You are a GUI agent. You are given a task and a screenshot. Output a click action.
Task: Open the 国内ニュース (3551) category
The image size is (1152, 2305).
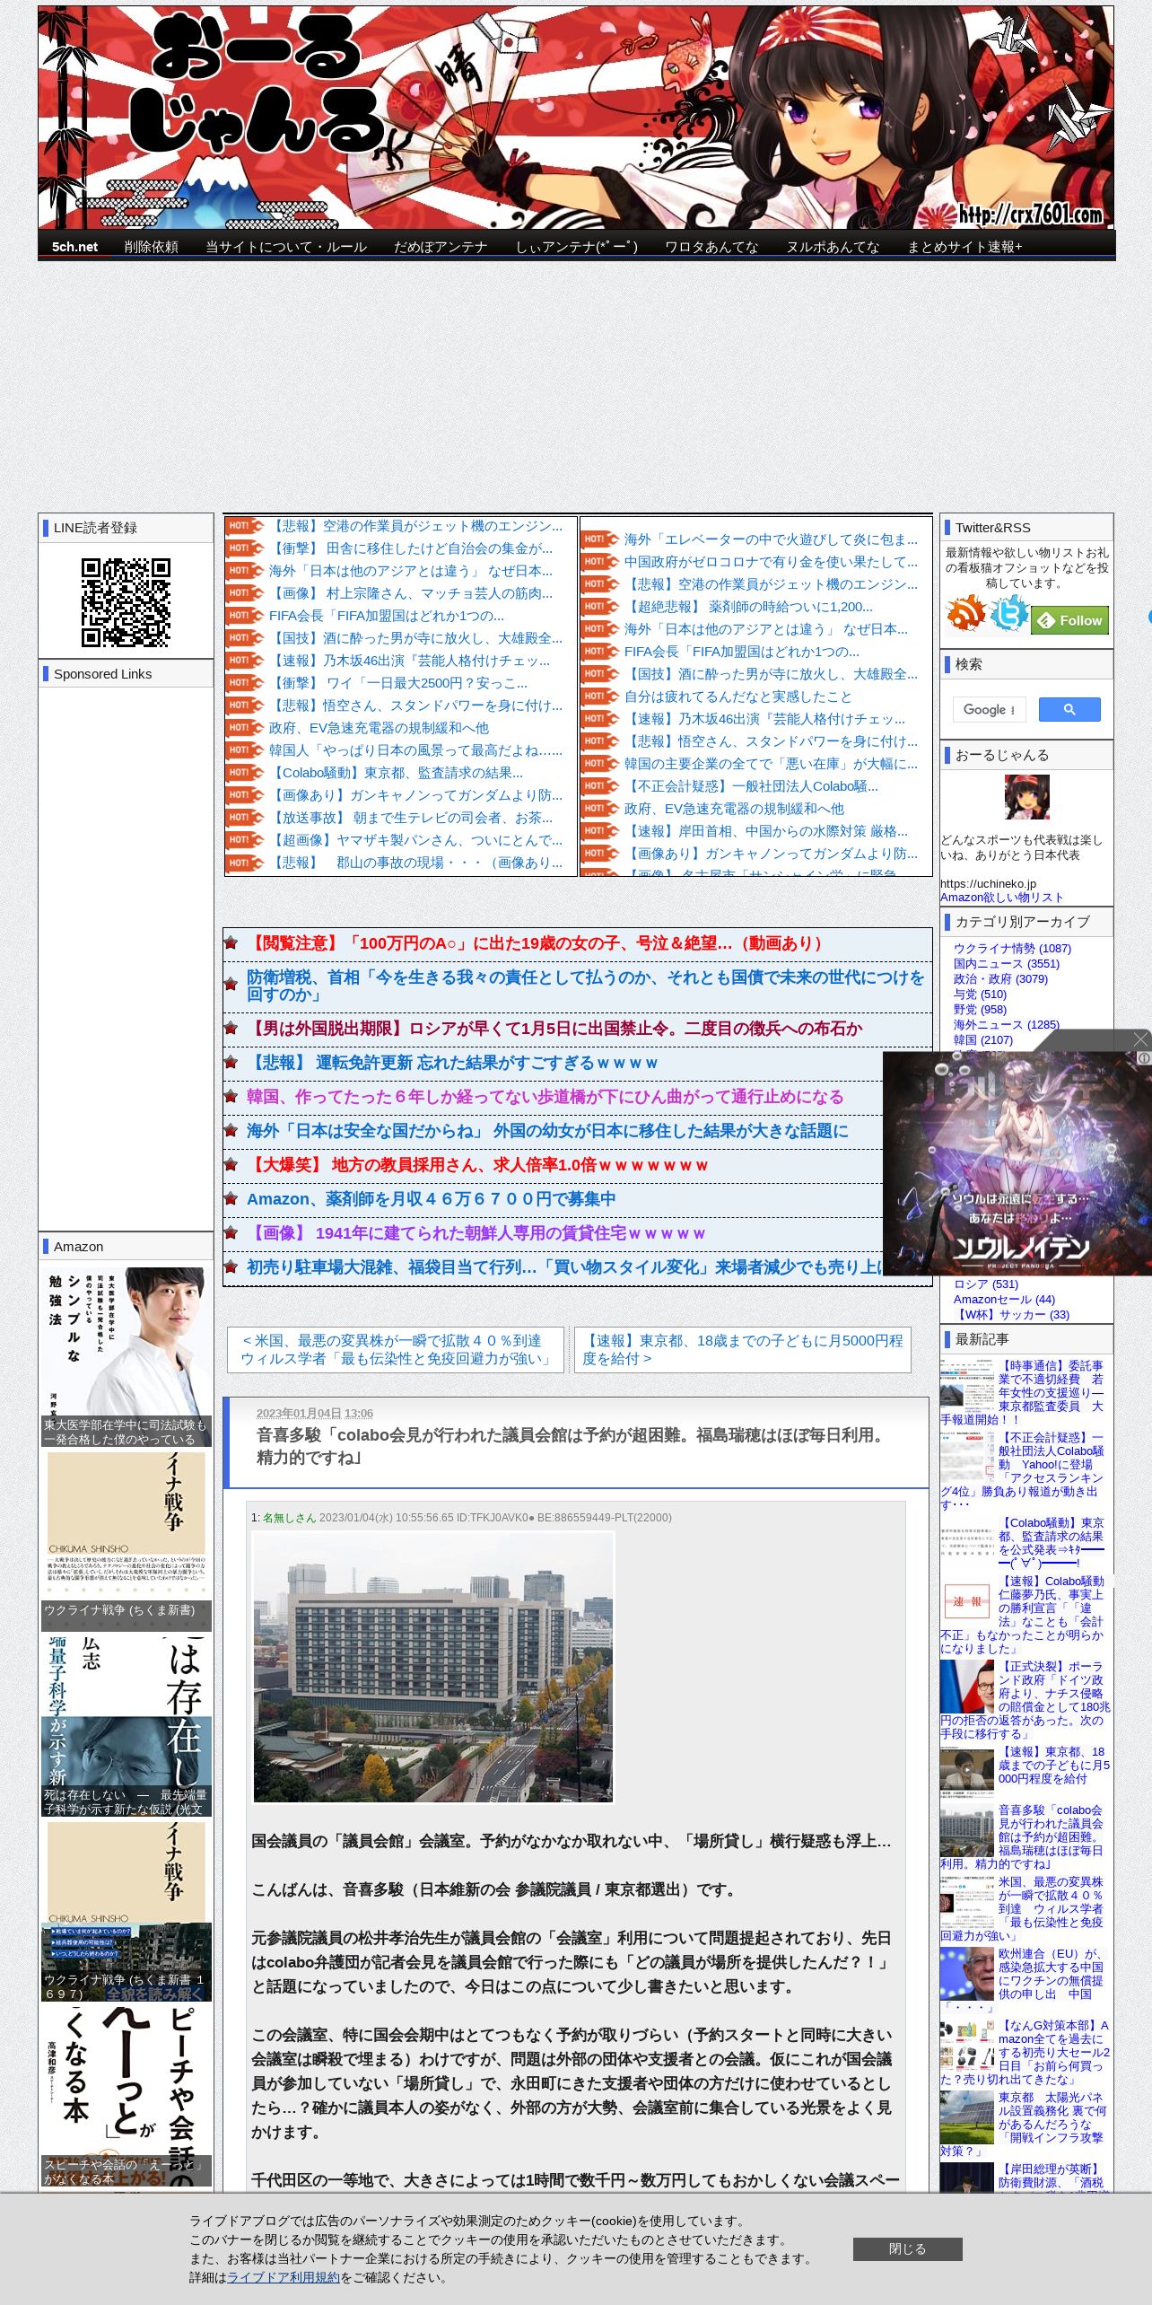click(x=1007, y=963)
